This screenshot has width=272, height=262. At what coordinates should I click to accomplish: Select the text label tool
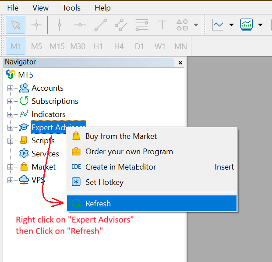coord(162,25)
